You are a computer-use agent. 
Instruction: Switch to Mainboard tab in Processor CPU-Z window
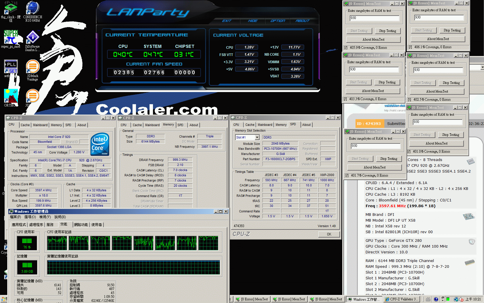pos(40,125)
